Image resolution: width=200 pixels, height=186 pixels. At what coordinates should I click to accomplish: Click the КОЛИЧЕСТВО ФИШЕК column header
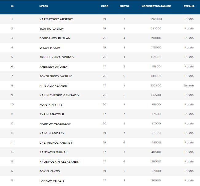pos(156,6)
